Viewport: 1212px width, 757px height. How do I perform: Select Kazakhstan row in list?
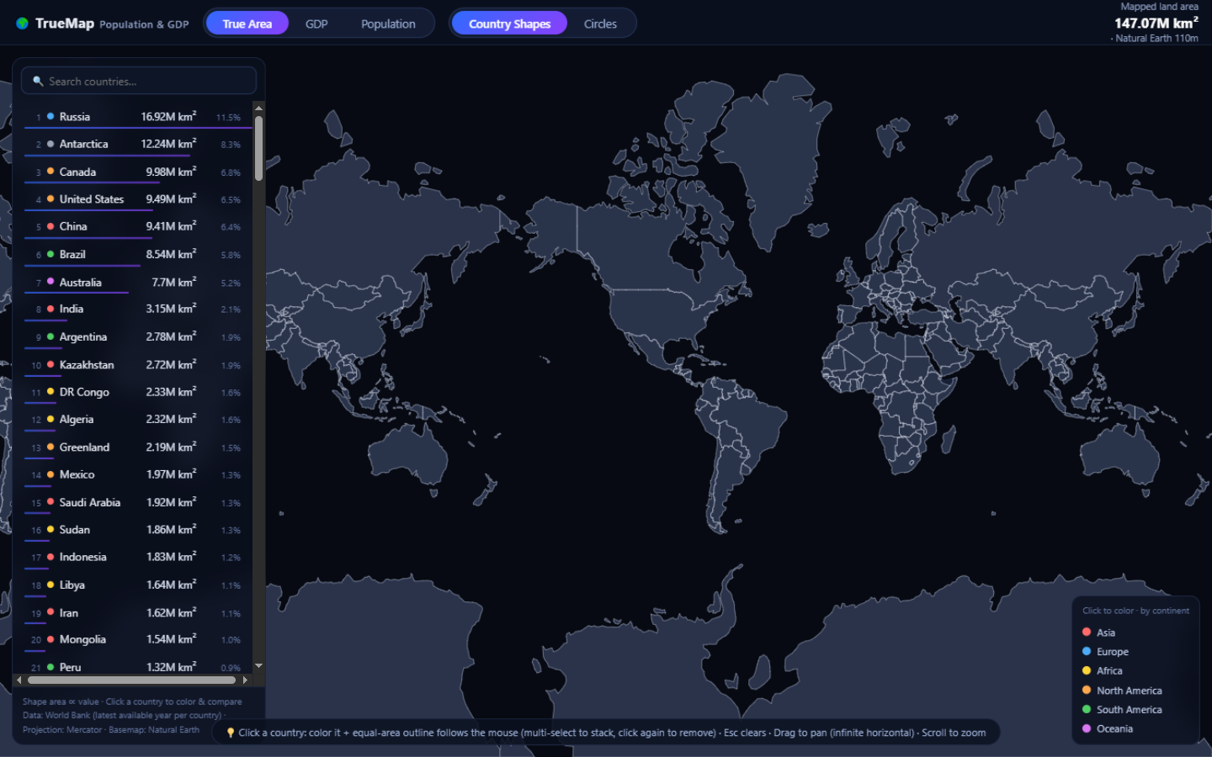[x=138, y=364]
